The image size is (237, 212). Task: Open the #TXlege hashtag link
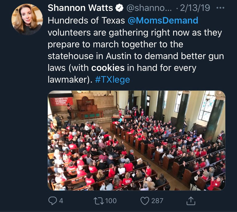[x=112, y=79]
